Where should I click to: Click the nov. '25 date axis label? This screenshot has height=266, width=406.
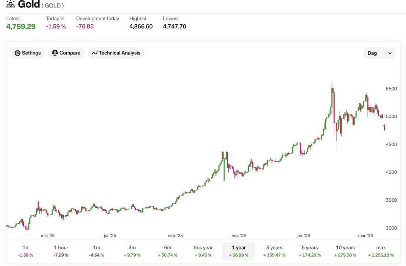point(239,236)
